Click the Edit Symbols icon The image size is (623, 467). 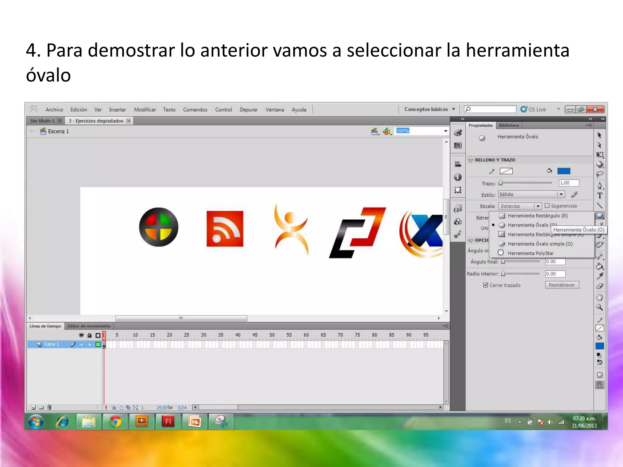tap(387, 131)
